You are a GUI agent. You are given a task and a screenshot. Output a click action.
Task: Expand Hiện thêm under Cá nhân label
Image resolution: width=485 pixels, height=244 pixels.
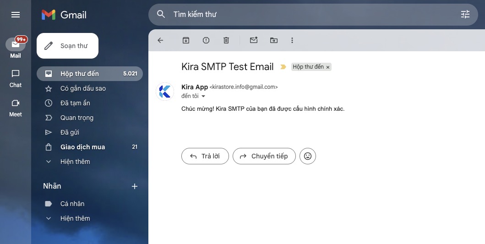click(75, 218)
